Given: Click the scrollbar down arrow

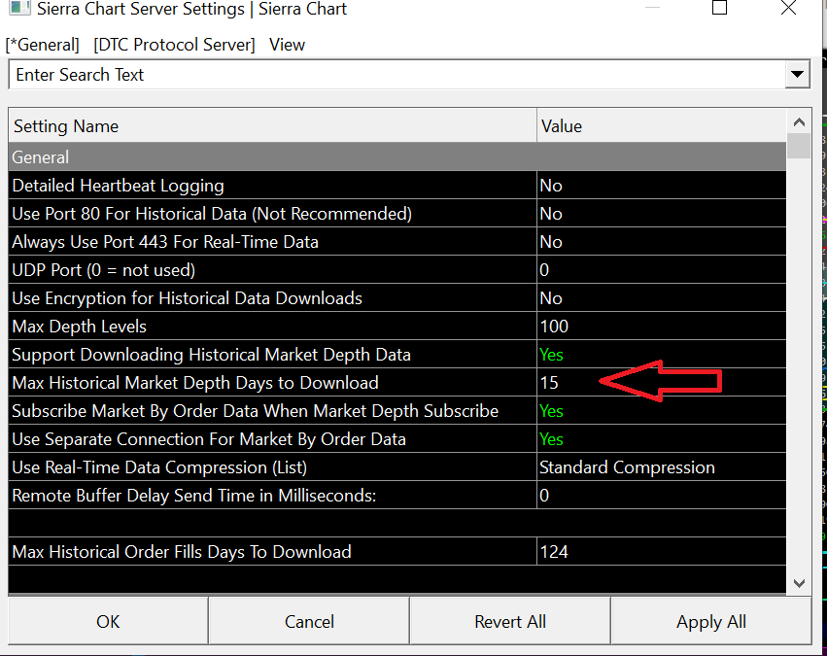Looking at the screenshot, I should click(x=799, y=583).
